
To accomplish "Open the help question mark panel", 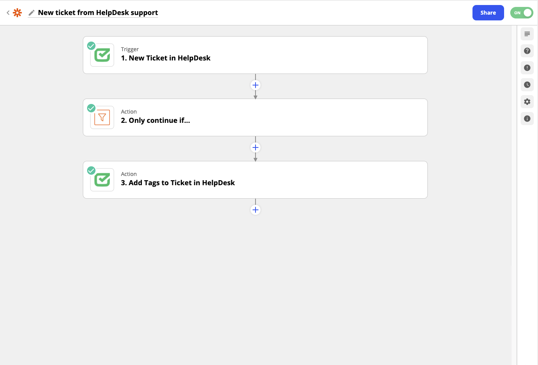I will [527, 51].
